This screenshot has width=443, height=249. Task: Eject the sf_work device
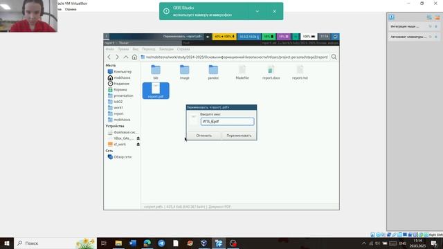click(138, 145)
